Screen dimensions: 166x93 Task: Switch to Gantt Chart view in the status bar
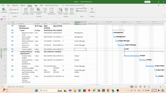point(132,87)
